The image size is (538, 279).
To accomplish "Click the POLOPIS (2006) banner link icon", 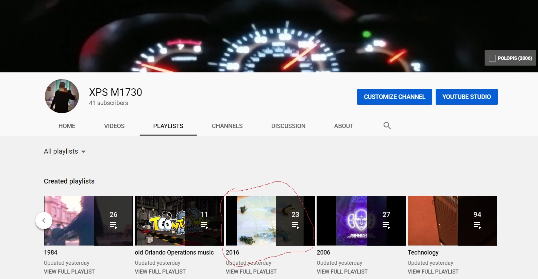I will point(492,58).
